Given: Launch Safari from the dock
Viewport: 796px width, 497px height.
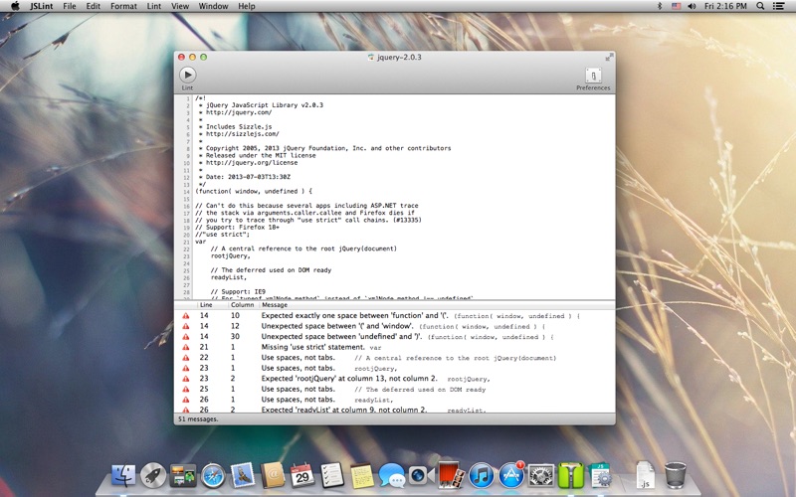Looking at the screenshot, I should click(x=213, y=475).
